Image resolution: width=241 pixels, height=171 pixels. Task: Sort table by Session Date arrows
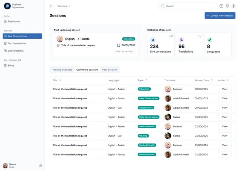tap(212, 80)
